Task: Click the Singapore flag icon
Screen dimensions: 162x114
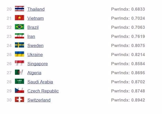Action: (19, 63)
